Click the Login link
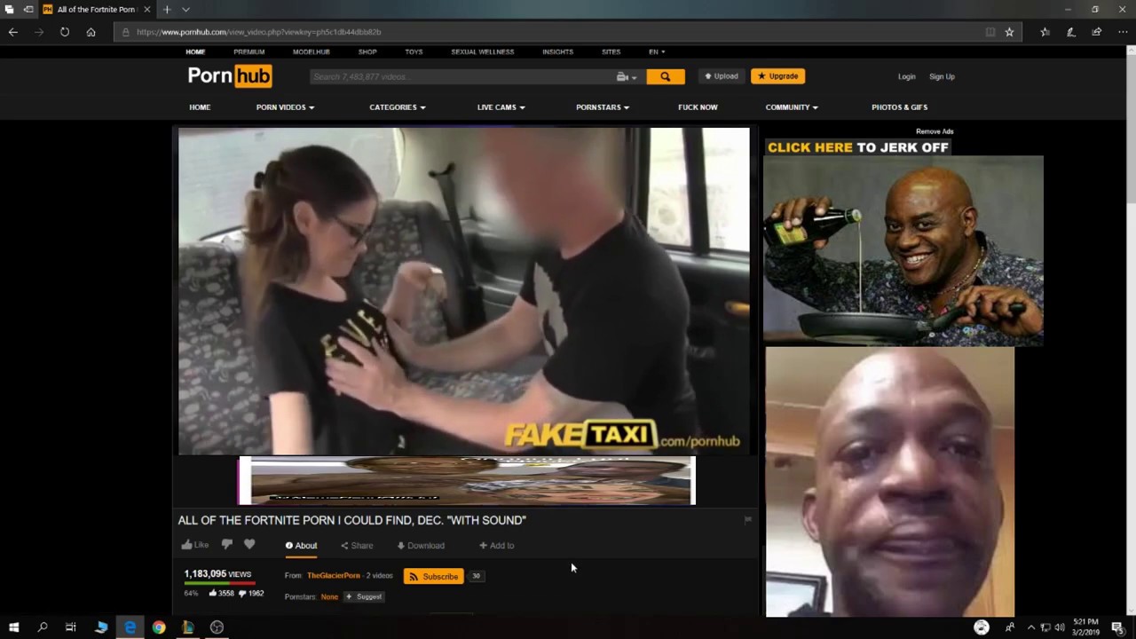Viewport: 1136px width, 639px height. pyautogui.click(x=906, y=76)
